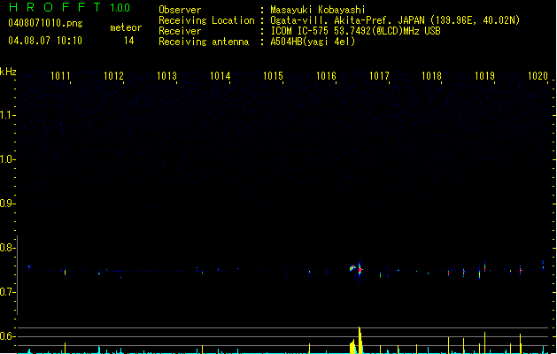
Task: Click the 1016 time axis label
Action: 326,75
